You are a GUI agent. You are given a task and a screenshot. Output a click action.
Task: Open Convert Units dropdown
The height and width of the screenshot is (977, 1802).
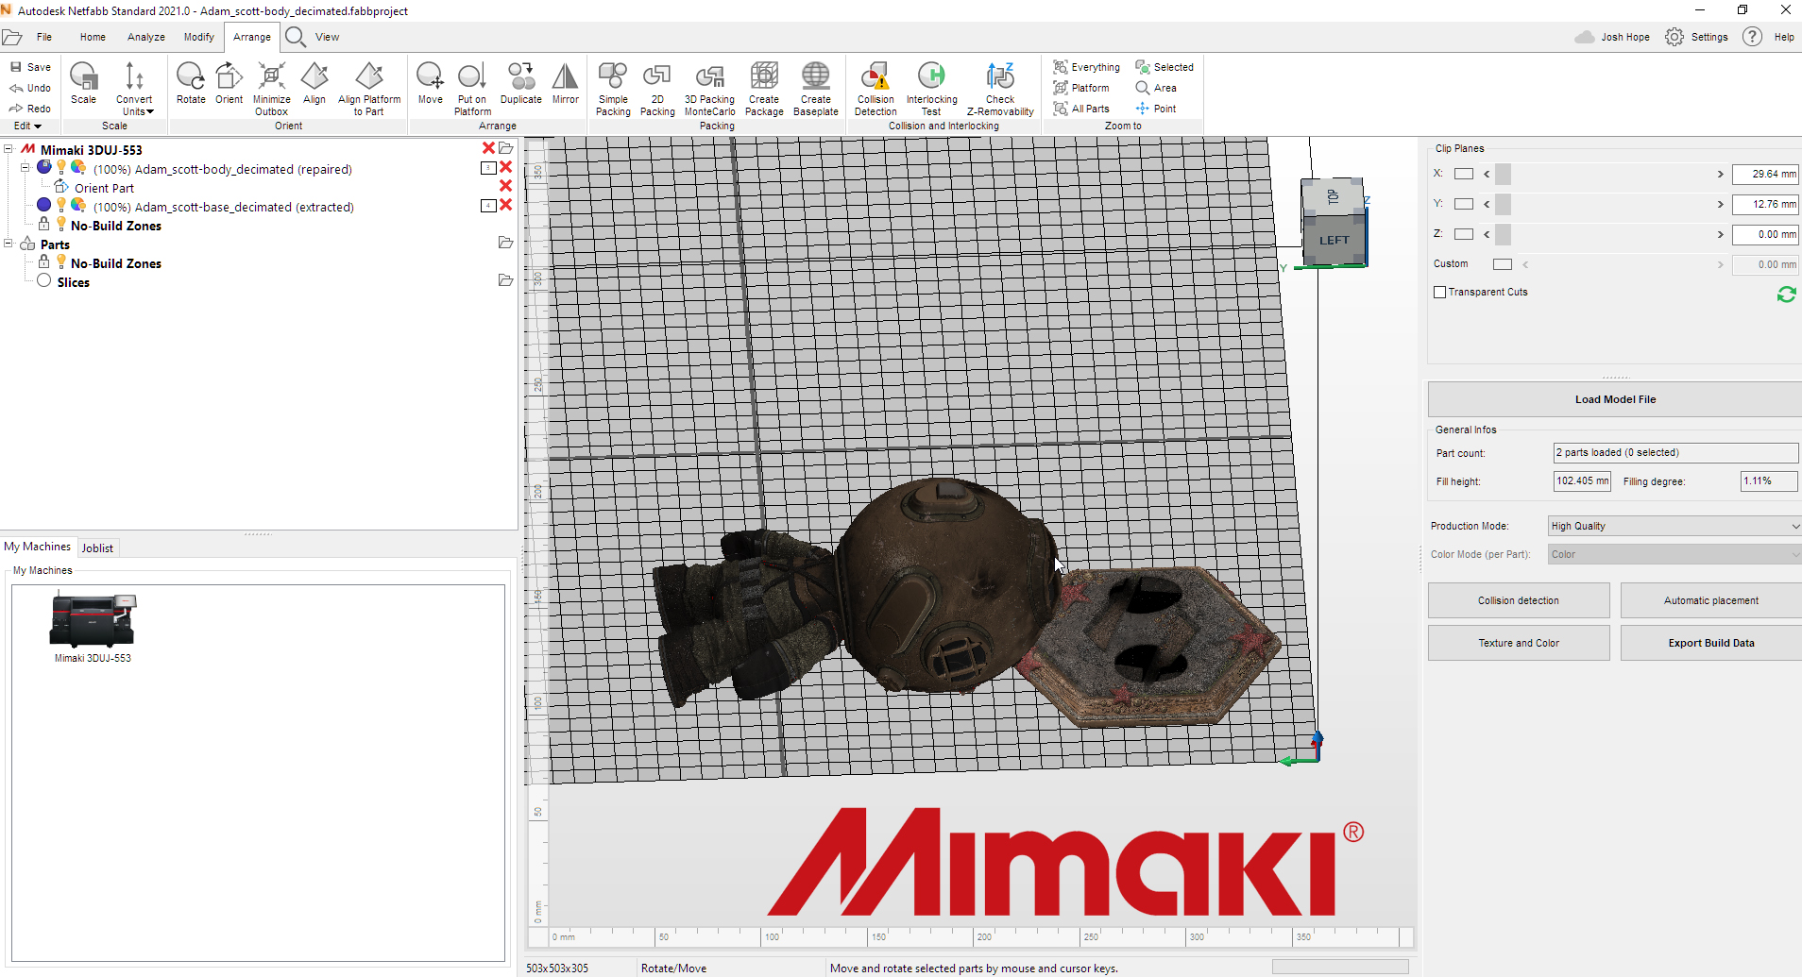coord(134,89)
